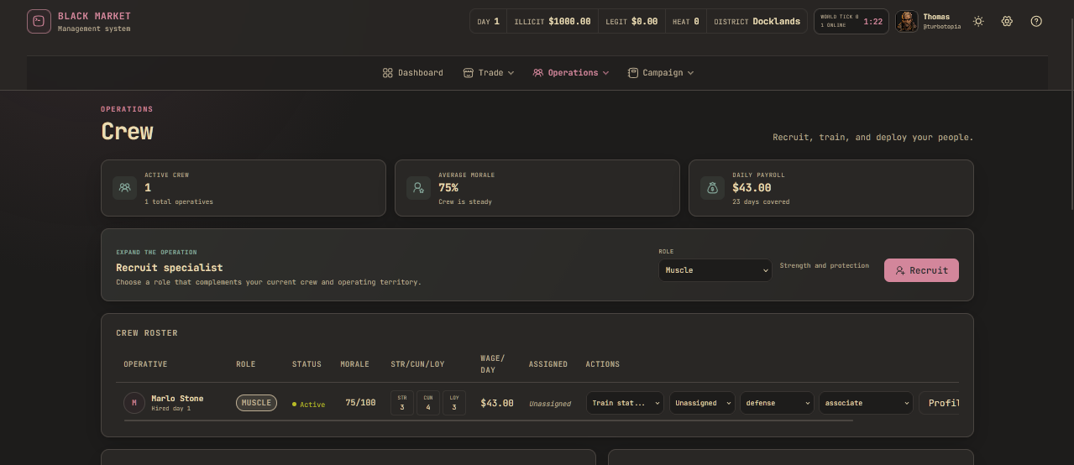
Task: Toggle light theme sun icon
Action: [x=978, y=21]
